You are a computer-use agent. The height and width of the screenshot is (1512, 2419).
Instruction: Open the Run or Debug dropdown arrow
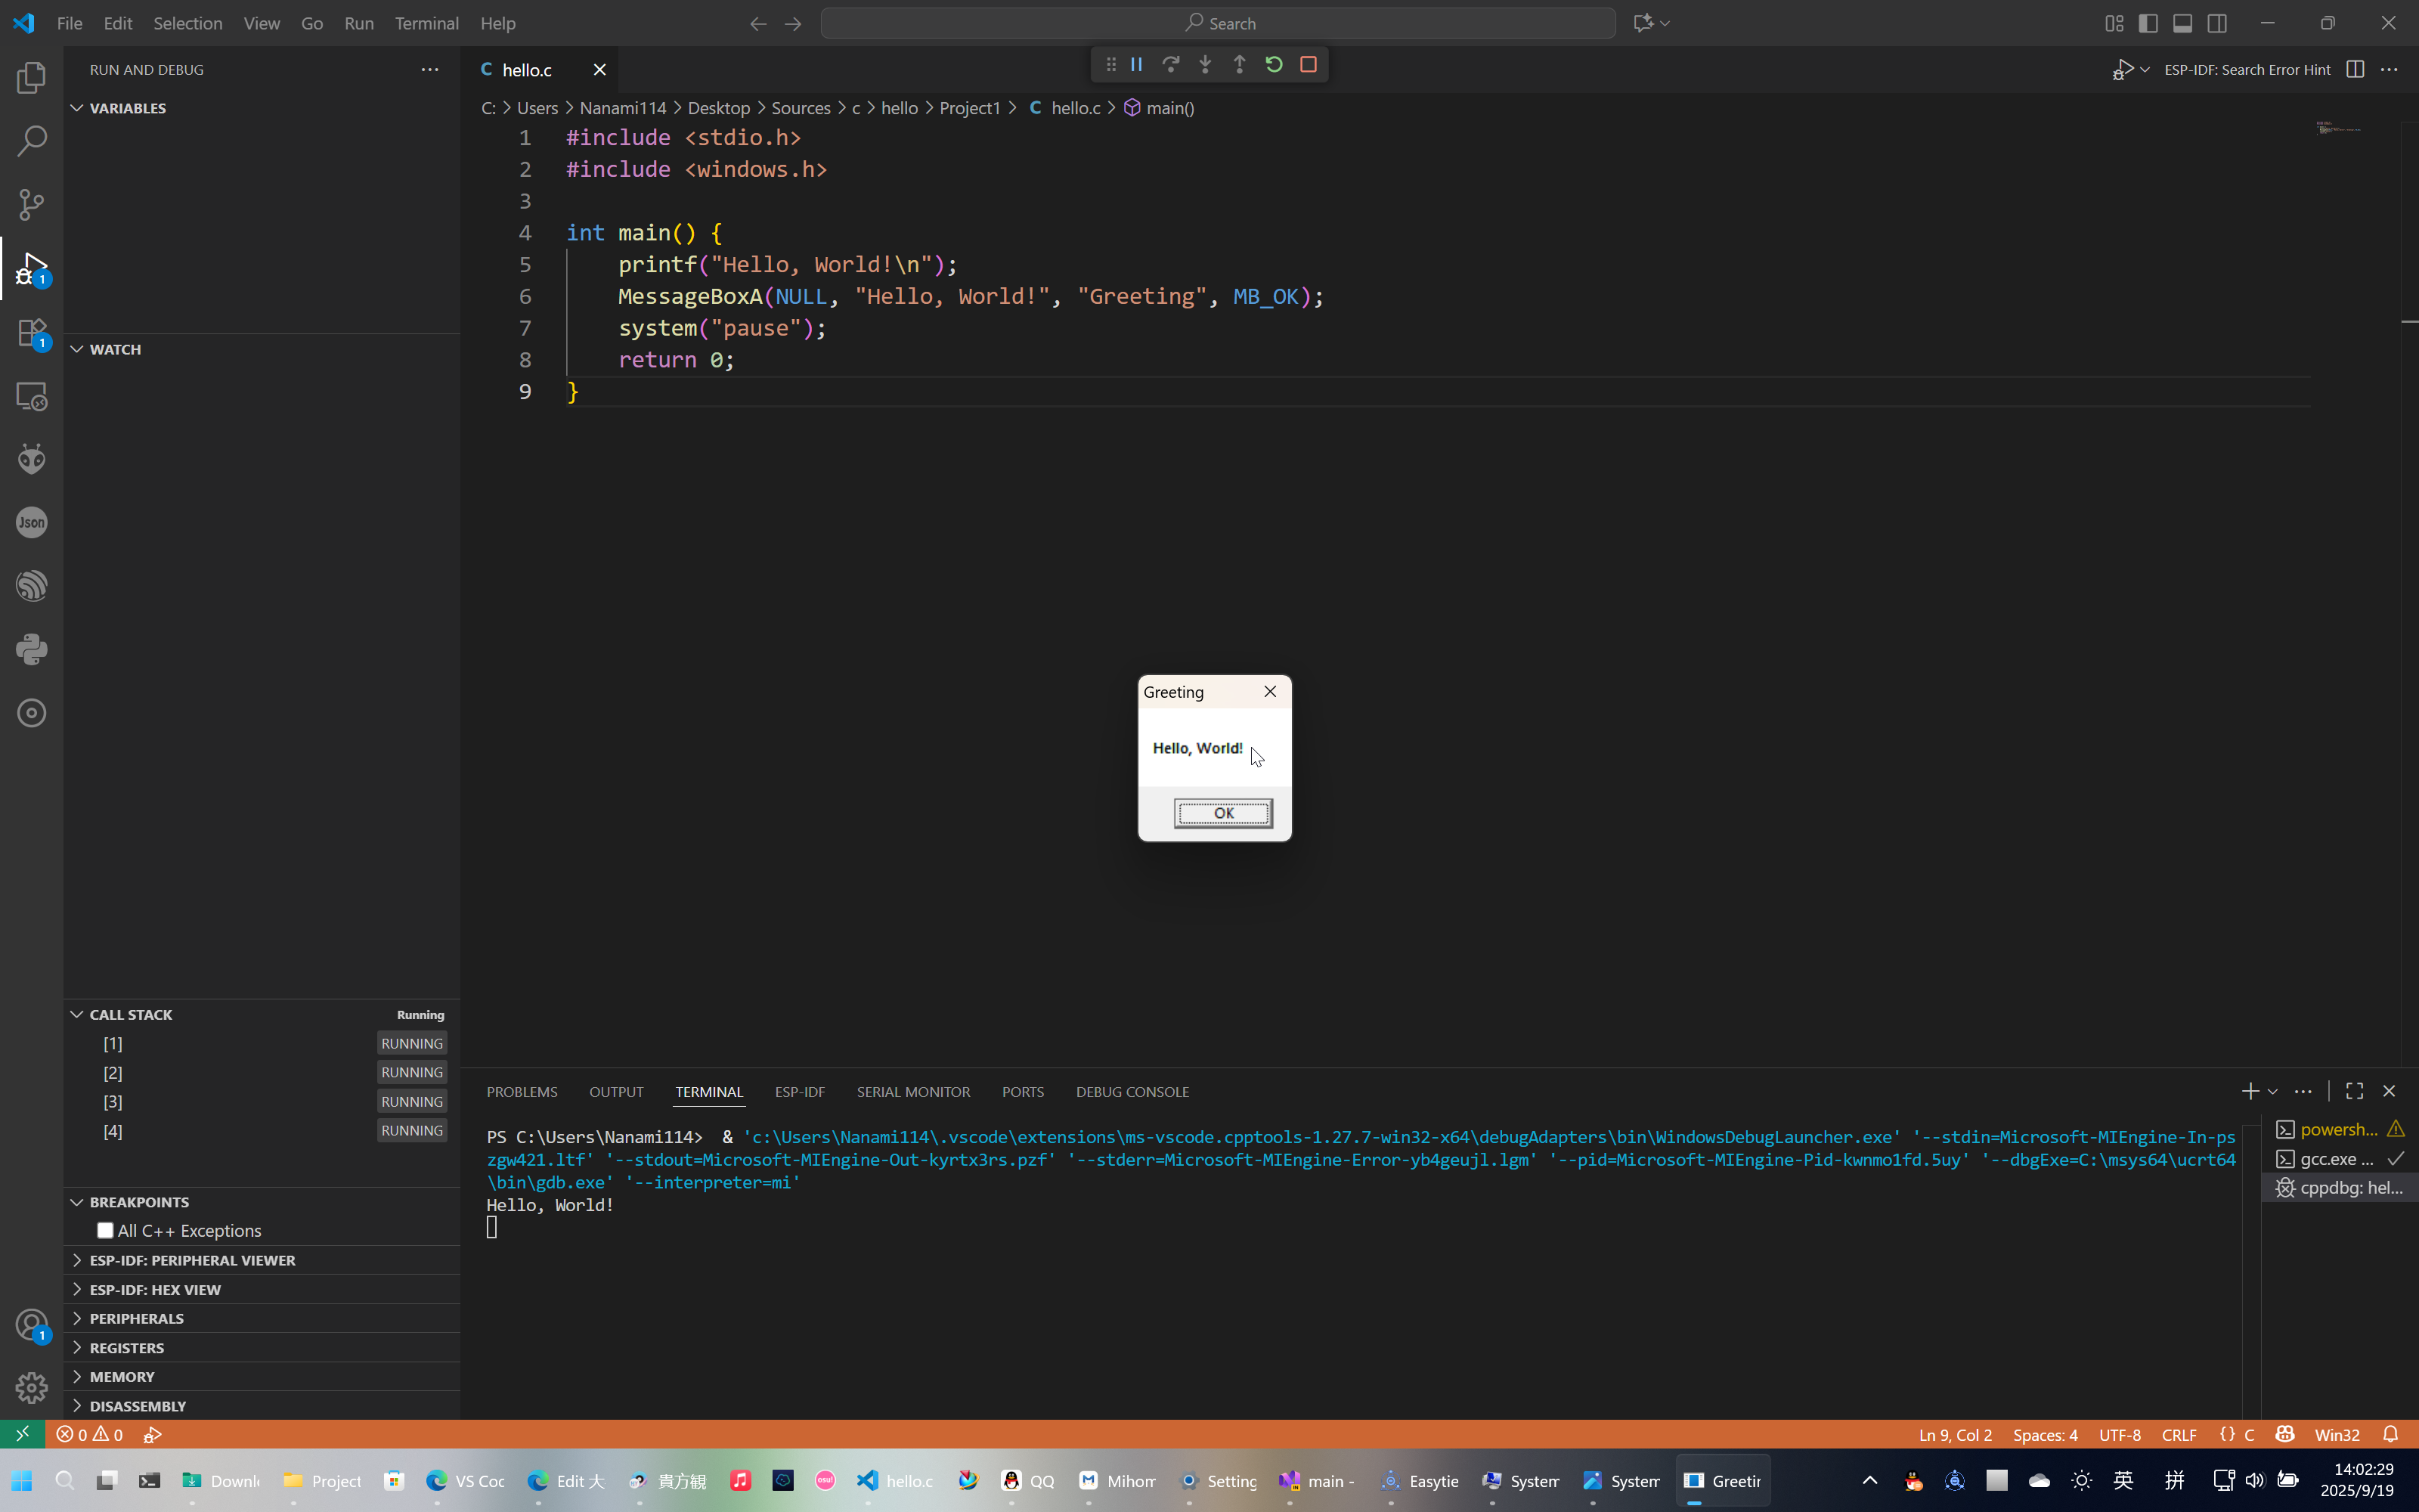coord(2145,69)
